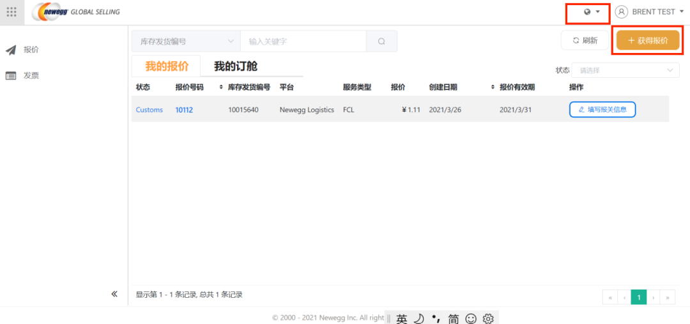
Task: Go to last page with » button
Action: pos(668,297)
